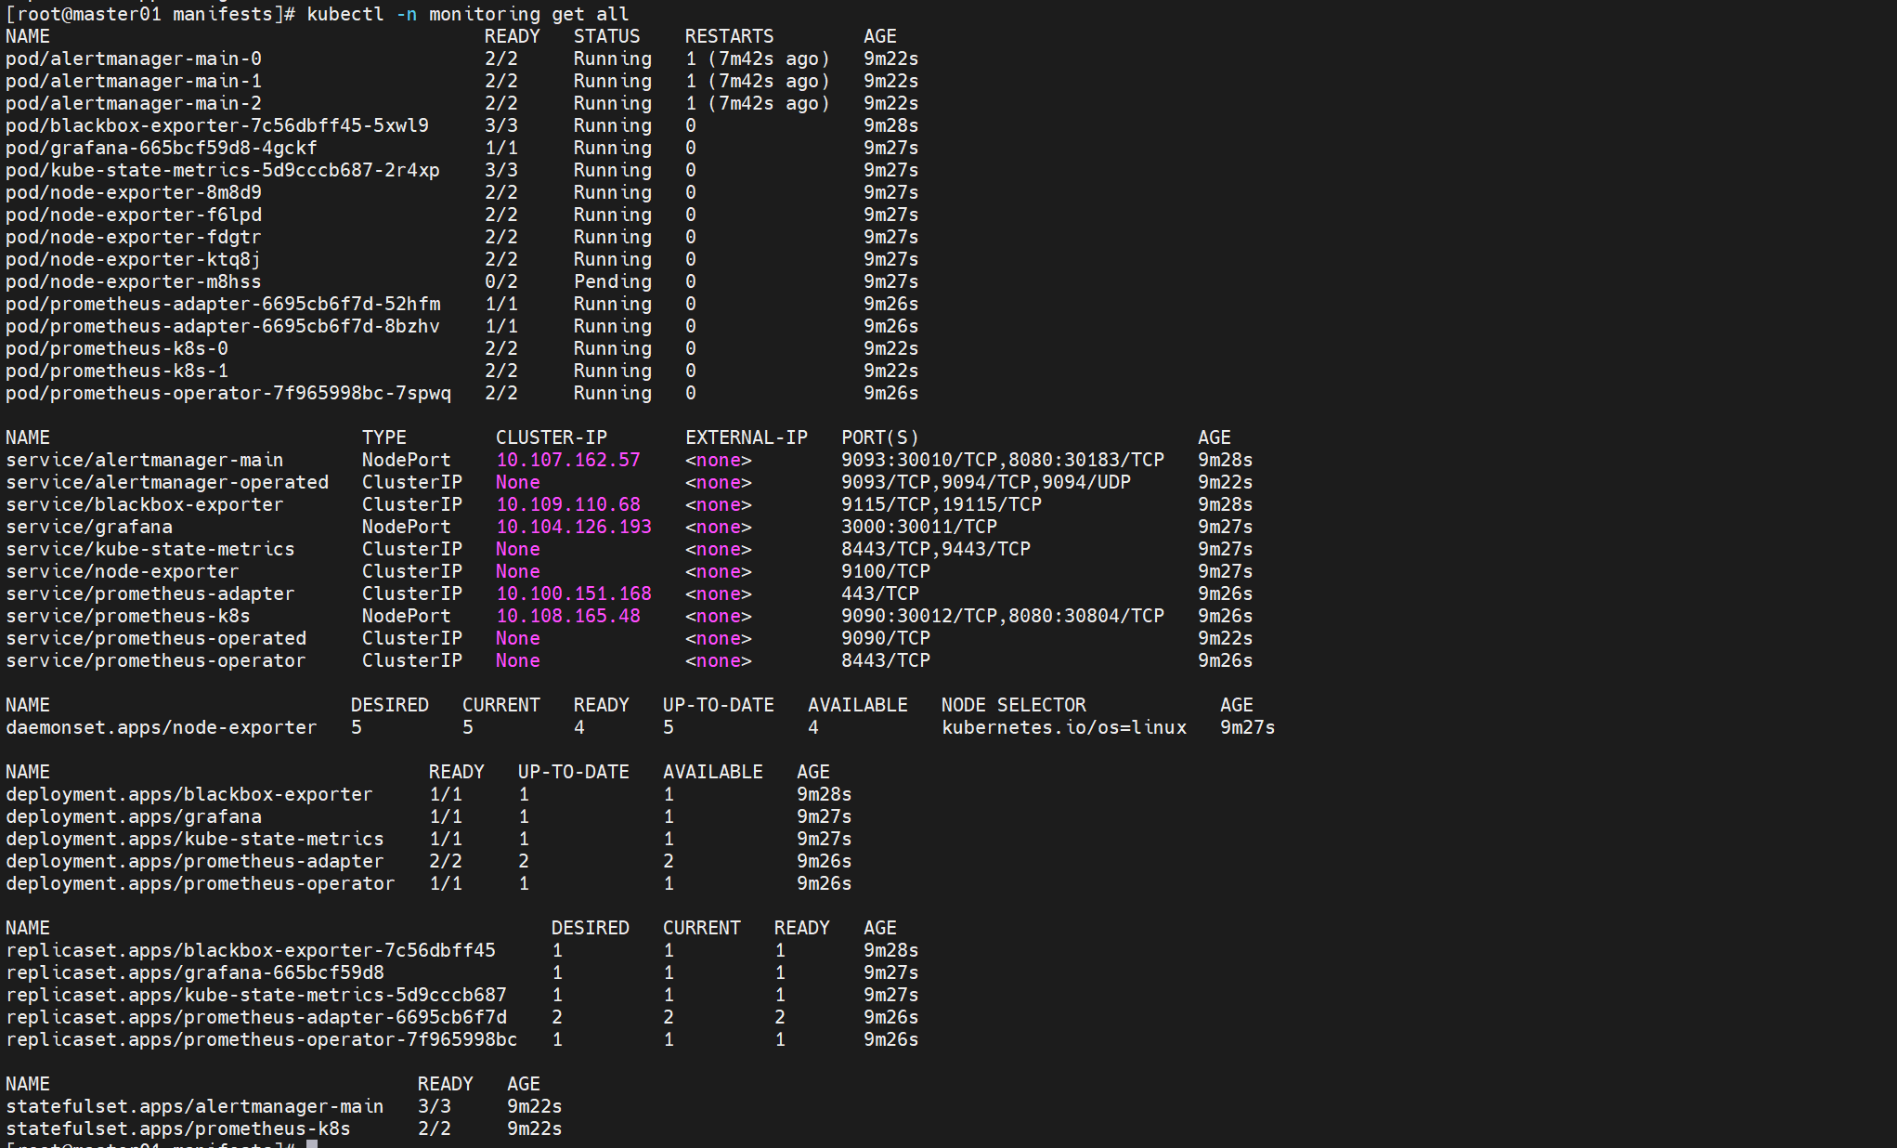
Task: Select ports "9093:30010/TCP,8080:30183/TCP"
Action: 1003,460
